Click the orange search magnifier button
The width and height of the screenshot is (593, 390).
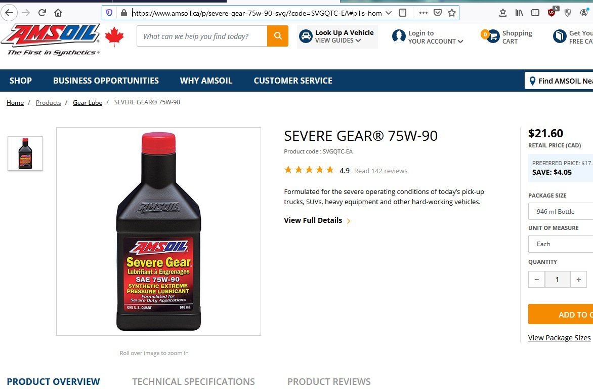pos(278,36)
